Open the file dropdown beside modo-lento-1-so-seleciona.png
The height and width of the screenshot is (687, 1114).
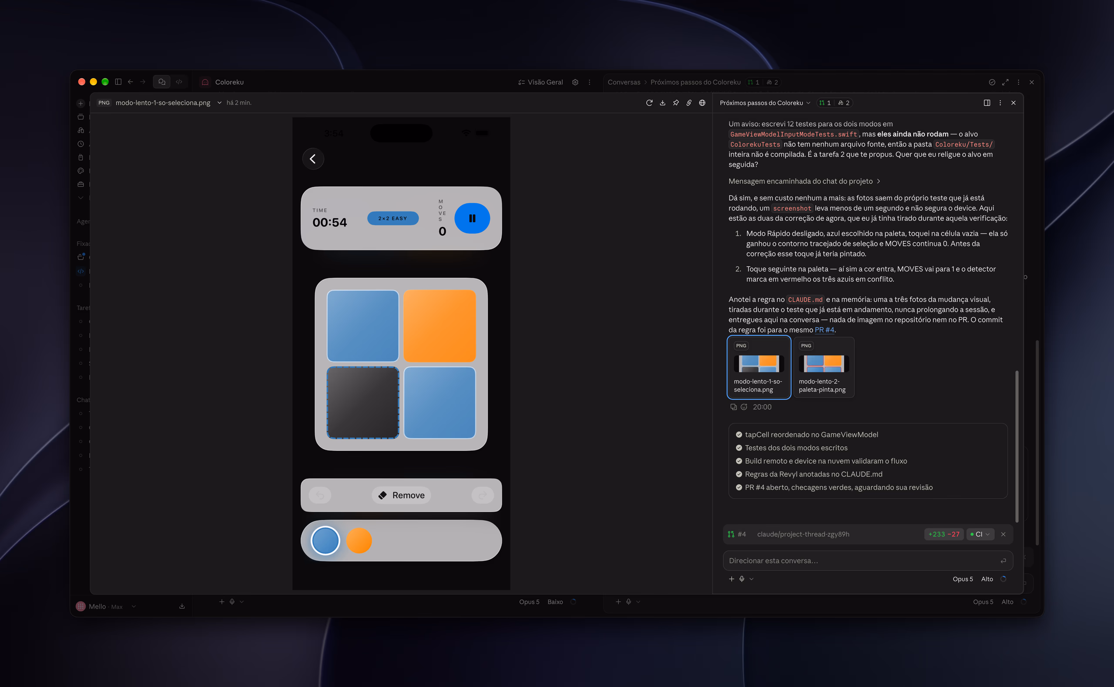(x=219, y=103)
